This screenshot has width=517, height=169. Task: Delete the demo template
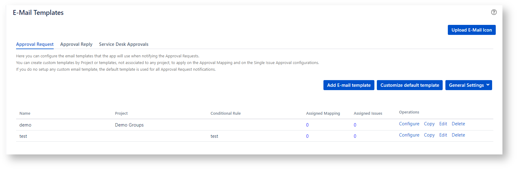pyautogui.click(x=458, y=124)
